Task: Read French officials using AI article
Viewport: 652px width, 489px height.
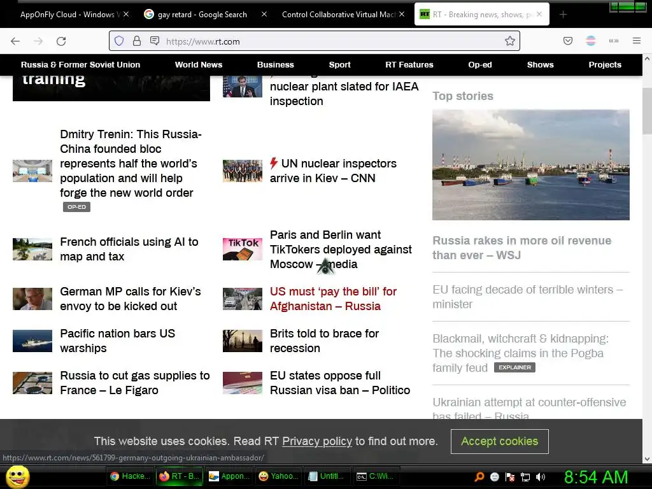Action: [x=129, y=249]
